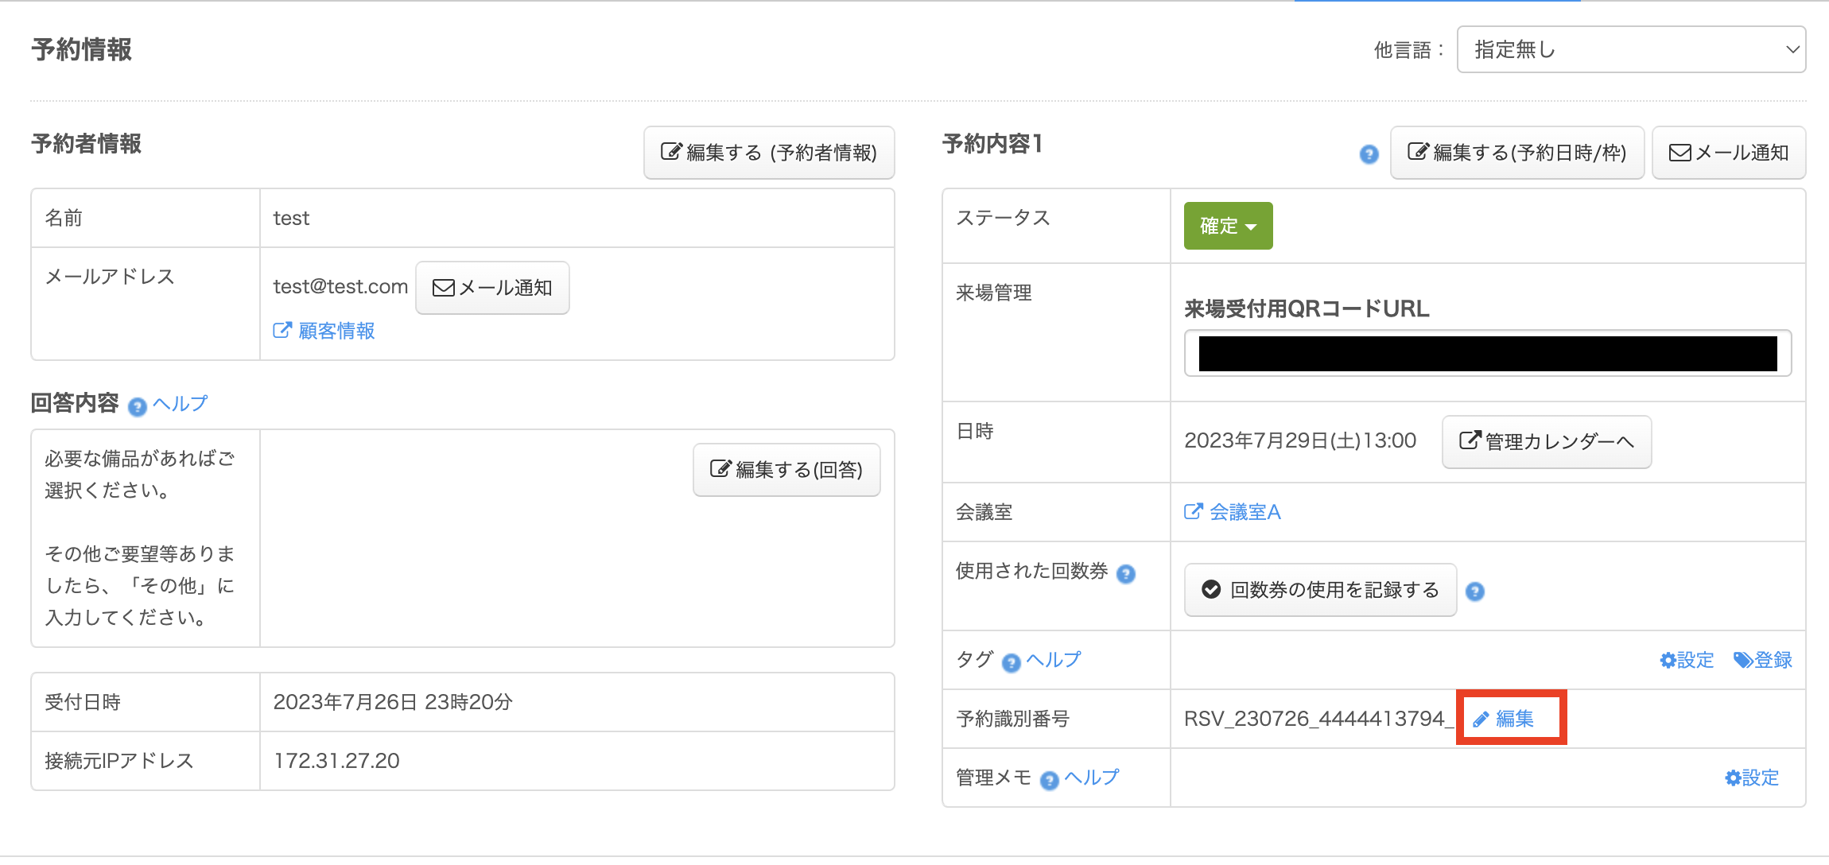Click the 来場受付用QRコードURL field
The height and width of the screenshot is (865, 1829).
(x=1487, y=354)
